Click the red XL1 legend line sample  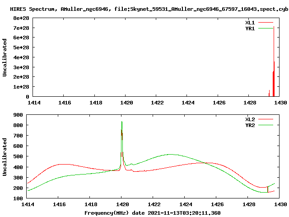266,23
